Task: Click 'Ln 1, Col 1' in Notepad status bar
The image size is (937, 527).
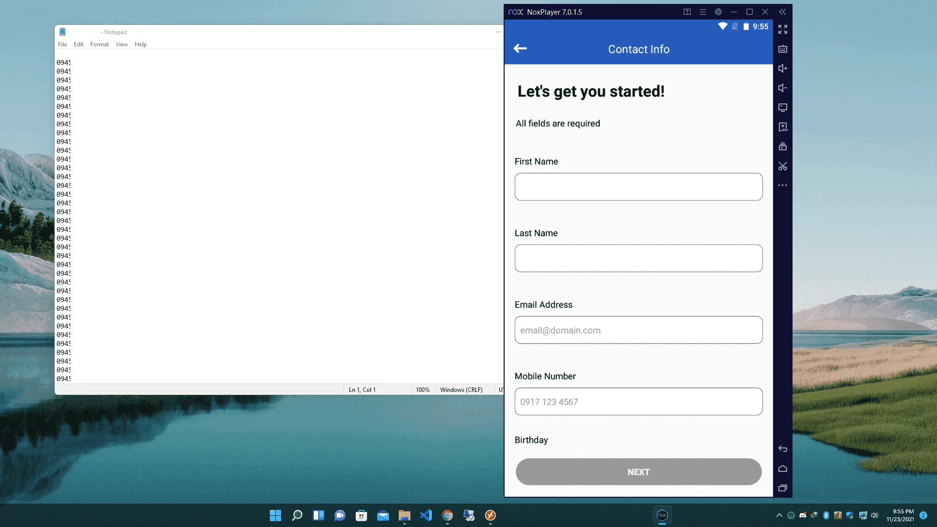Action: [x=362, y=390]
